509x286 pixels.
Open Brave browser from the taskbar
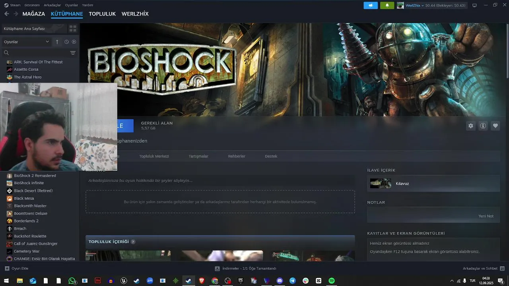coord(202,281)
